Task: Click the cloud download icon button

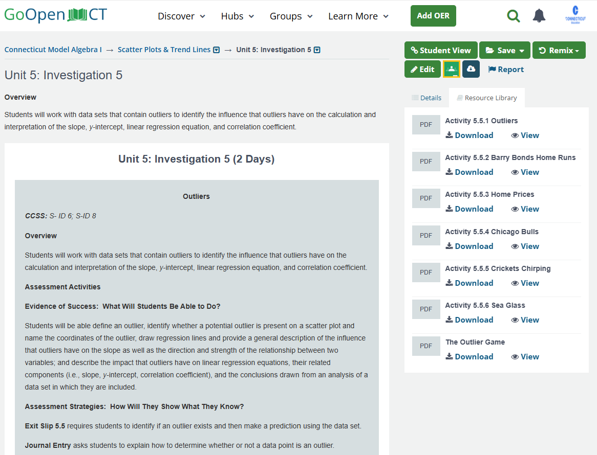Action: point(471,69)
